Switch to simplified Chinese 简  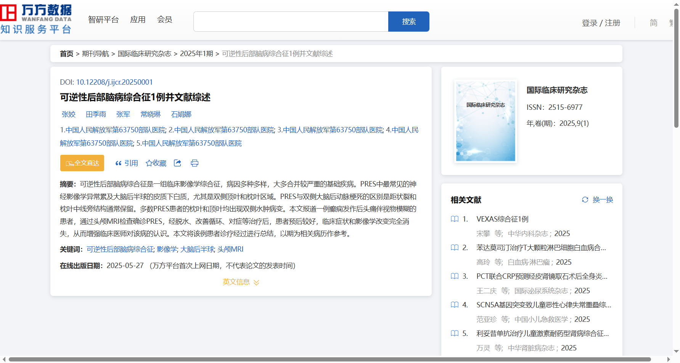tap(653, 23)
